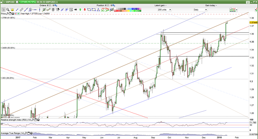
Task: Click the green up arrow icon beside Price
Action: [19, 14]
